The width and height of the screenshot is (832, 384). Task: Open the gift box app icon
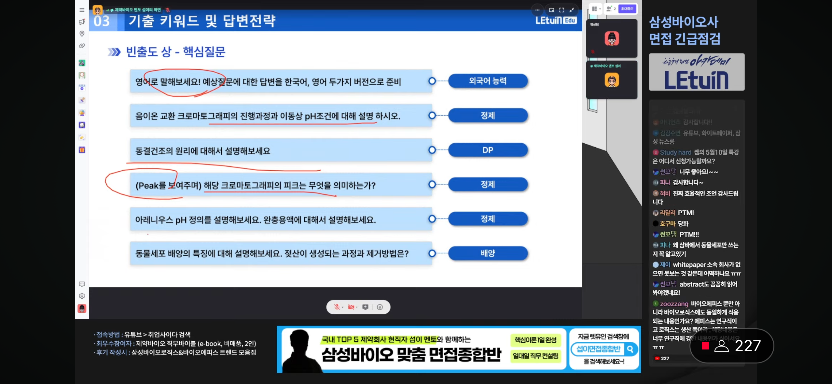coord(82,150)
